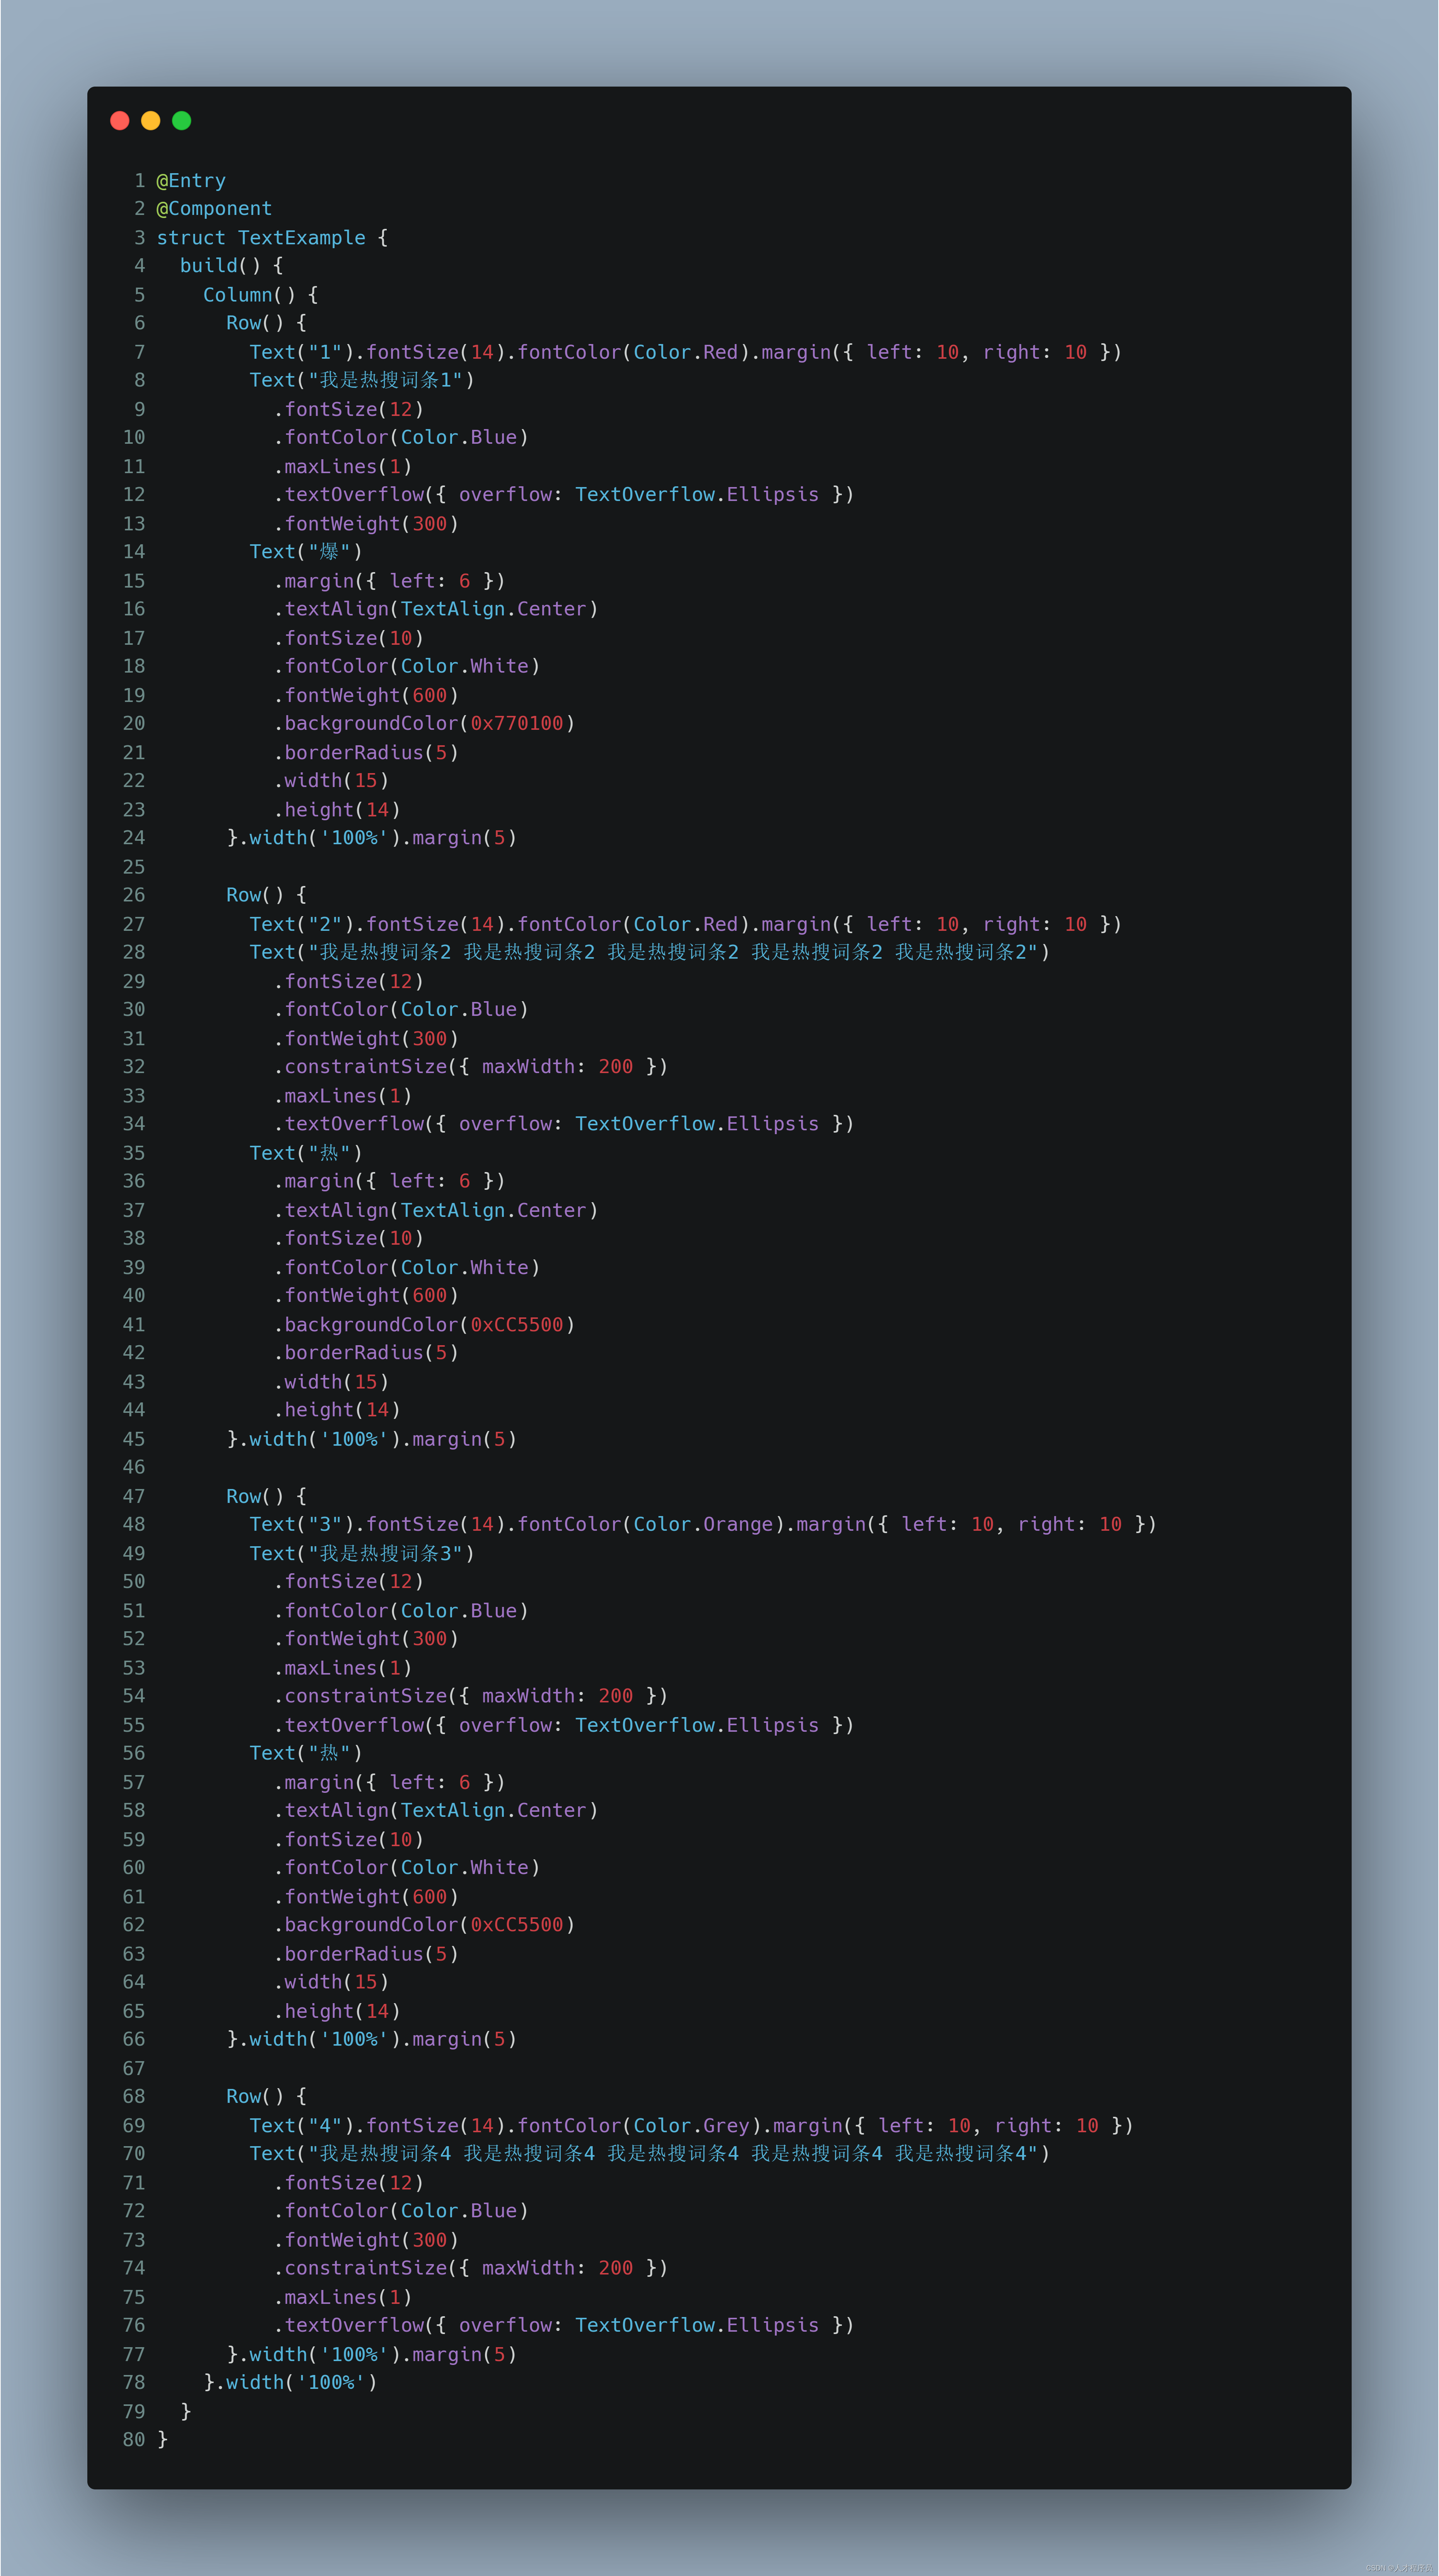Click the string "我是热搜词条3"
The image size is (1439, 2576).
click(x=386, y=1553)
